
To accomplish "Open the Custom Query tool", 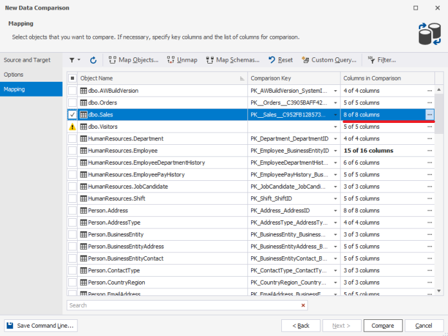I will [328, 60].
